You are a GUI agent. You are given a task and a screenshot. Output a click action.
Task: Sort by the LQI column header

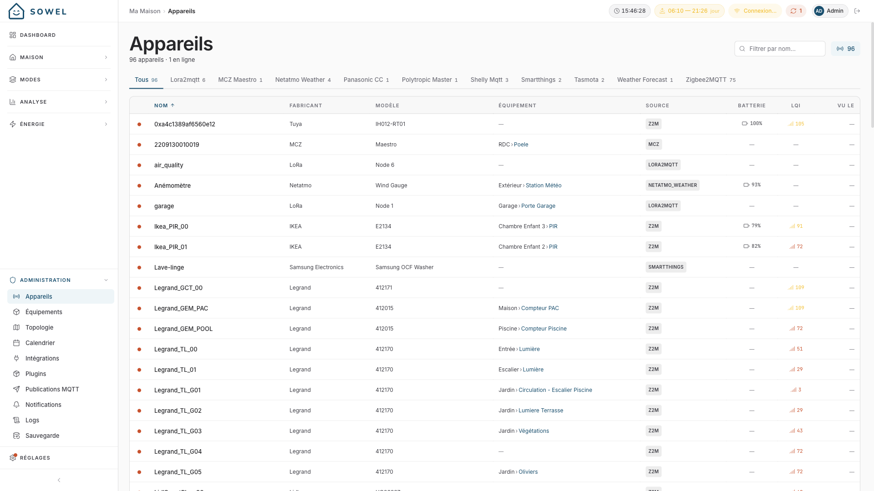pos(795,105)
